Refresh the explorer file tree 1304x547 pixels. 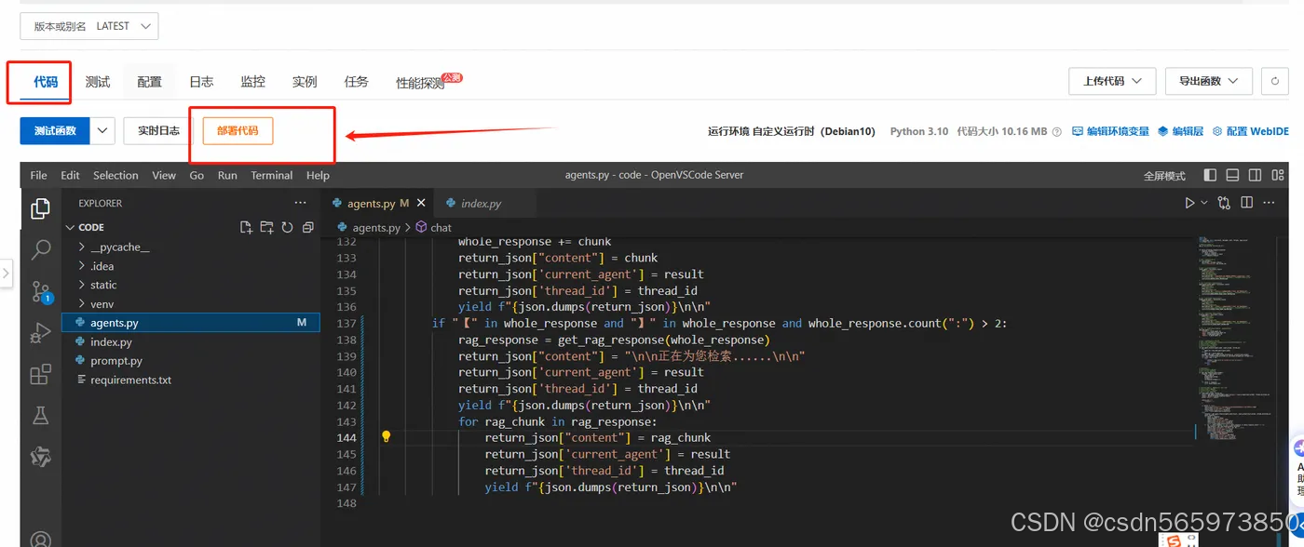287,227
